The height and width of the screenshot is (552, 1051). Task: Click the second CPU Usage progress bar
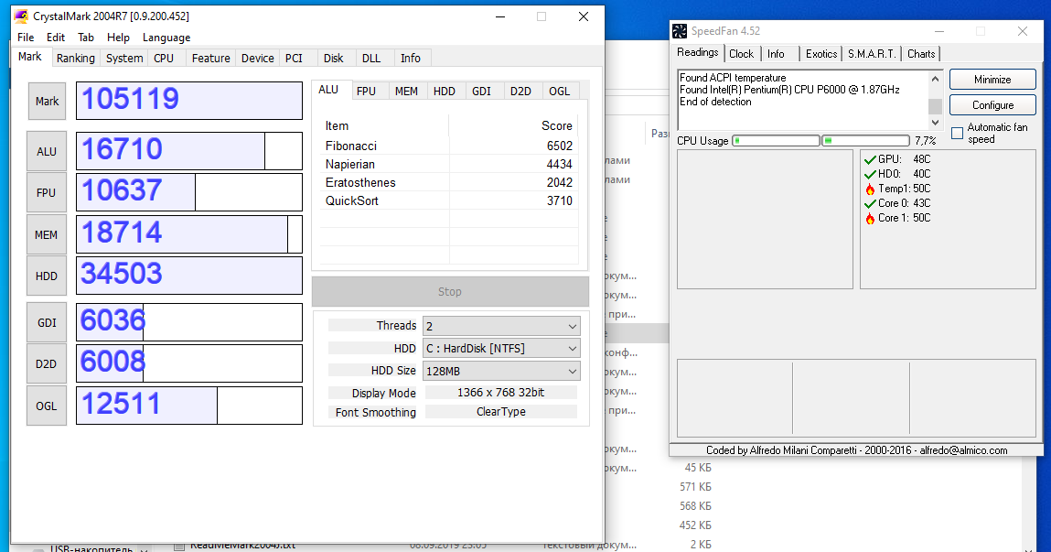click(x=865, y=141)
